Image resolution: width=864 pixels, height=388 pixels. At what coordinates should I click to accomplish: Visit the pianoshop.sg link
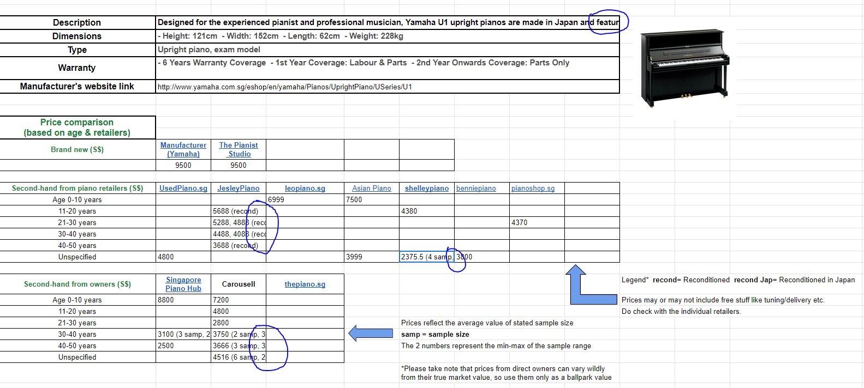[533, 188]
